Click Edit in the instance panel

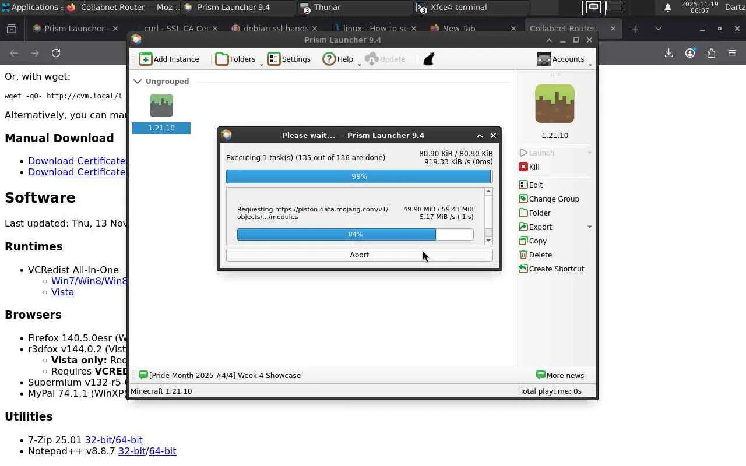[531, 185]
